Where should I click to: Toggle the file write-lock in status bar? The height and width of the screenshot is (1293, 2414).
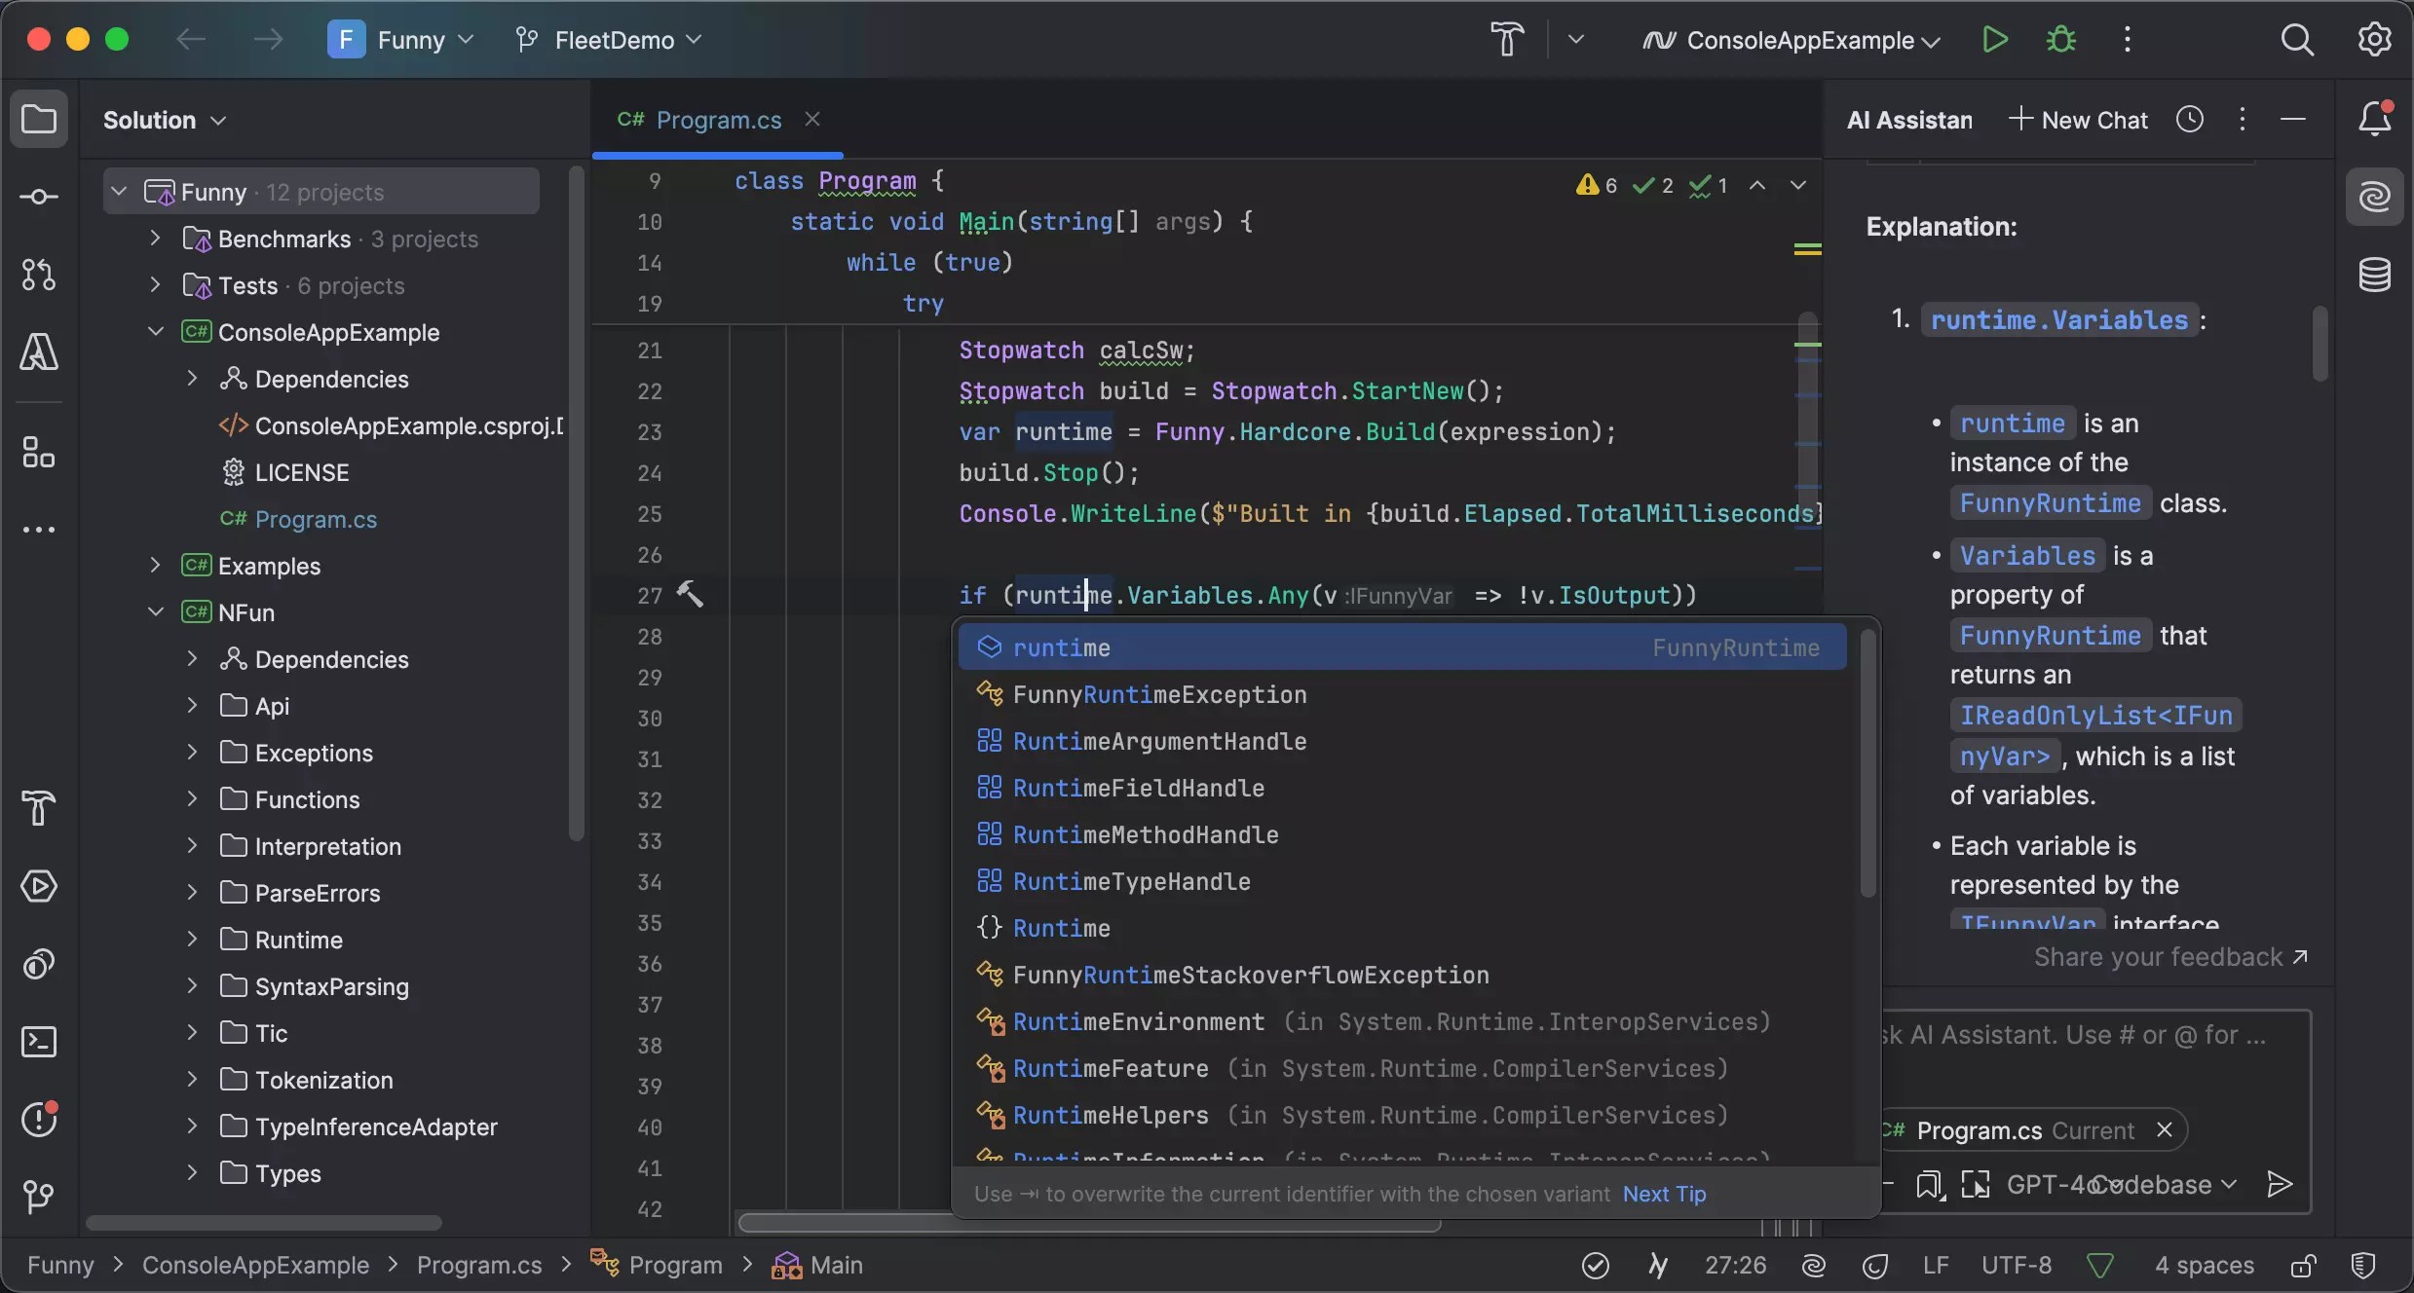pos(2302,1266)
